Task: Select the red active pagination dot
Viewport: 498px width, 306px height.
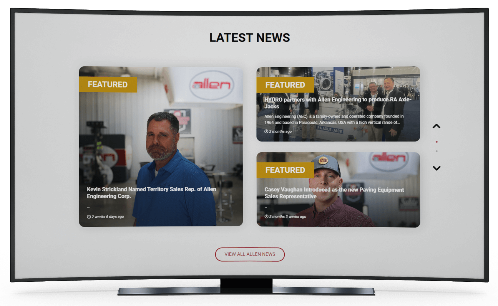Action: point(436,142)
